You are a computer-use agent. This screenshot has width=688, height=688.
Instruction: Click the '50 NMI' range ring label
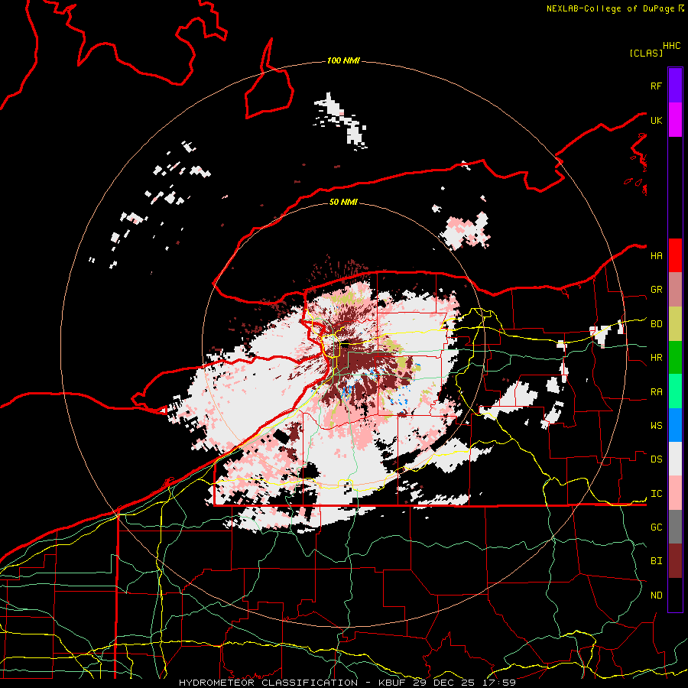point(343,202)
